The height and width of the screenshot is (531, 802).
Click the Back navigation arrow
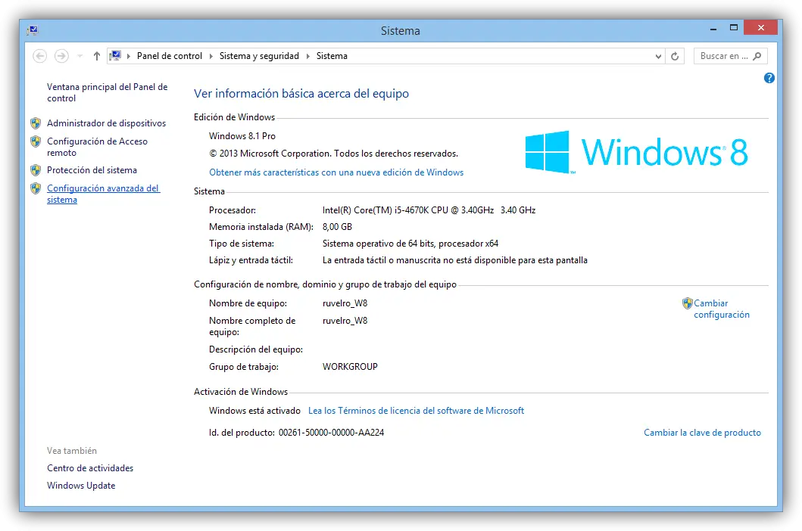(40, 56)
